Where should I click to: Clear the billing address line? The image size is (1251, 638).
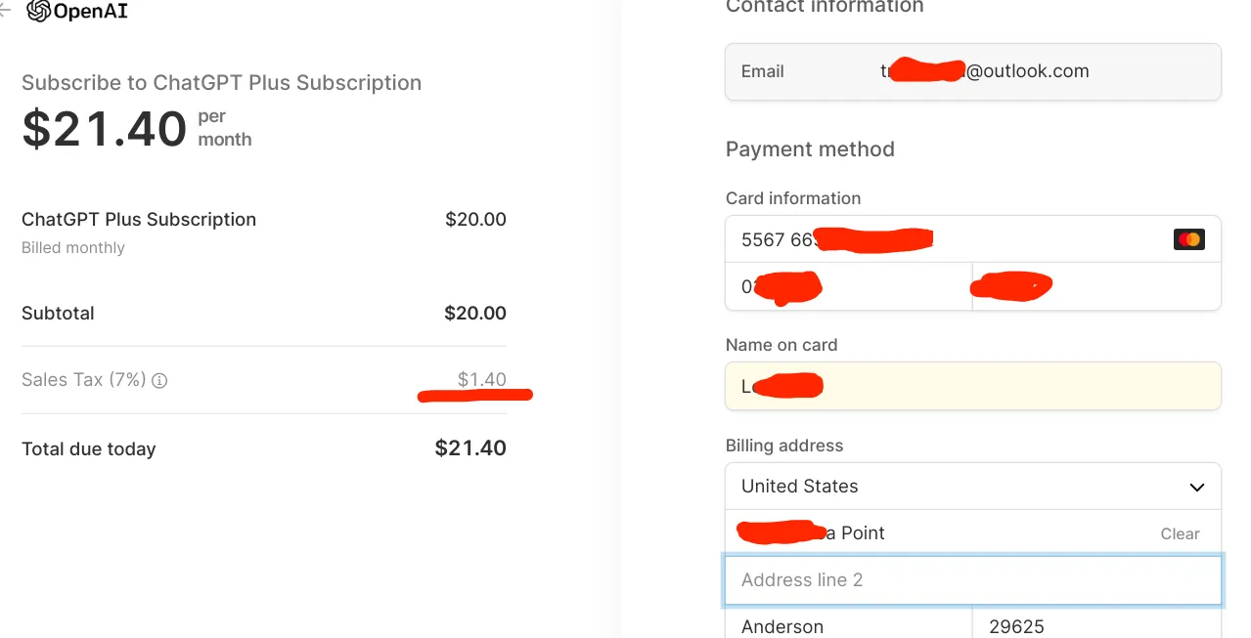pos(1180,533)
